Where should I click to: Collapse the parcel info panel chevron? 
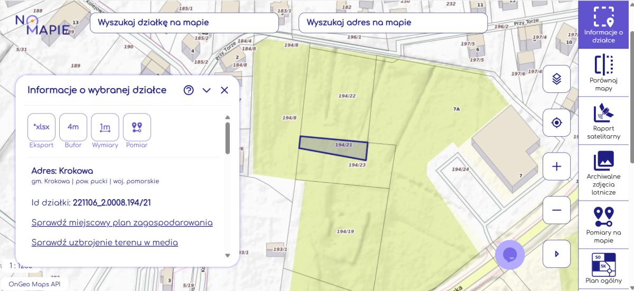click(x=207, y=90)
